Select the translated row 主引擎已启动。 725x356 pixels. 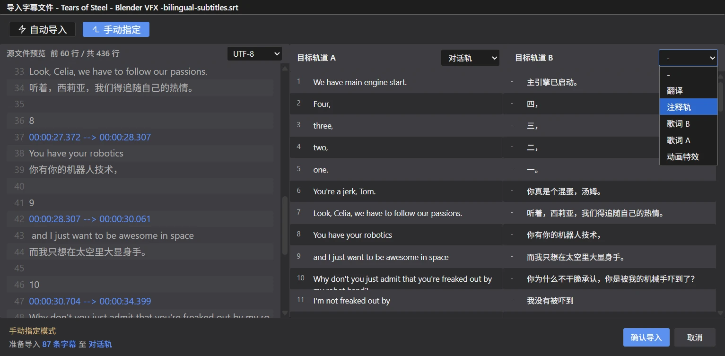pyautogui.click(x=609, y=82)
